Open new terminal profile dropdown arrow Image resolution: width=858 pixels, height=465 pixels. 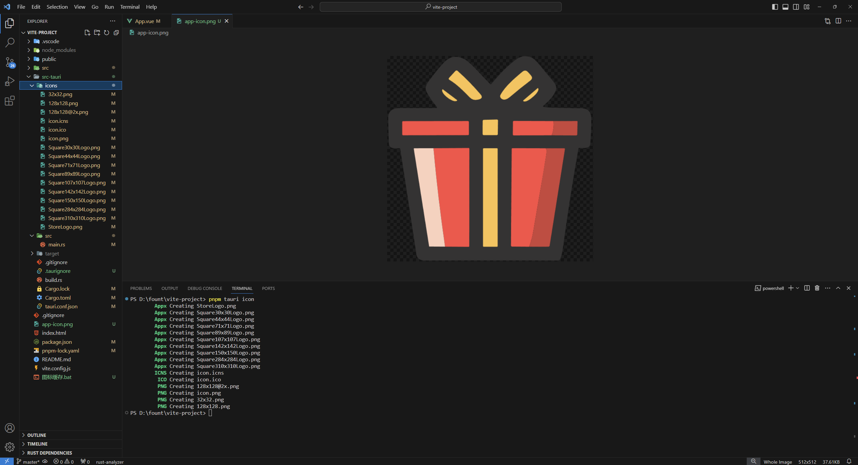point(797,288)
